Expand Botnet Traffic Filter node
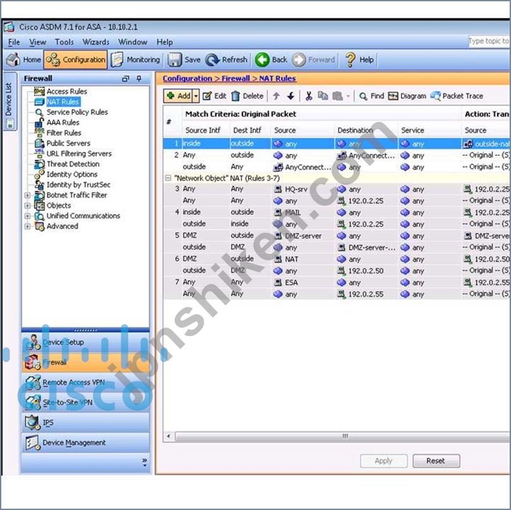 click(x=28, y=196)
